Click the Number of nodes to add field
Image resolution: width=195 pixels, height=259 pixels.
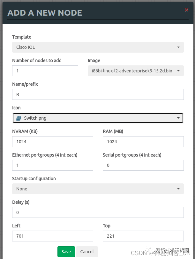click(45, 71)
